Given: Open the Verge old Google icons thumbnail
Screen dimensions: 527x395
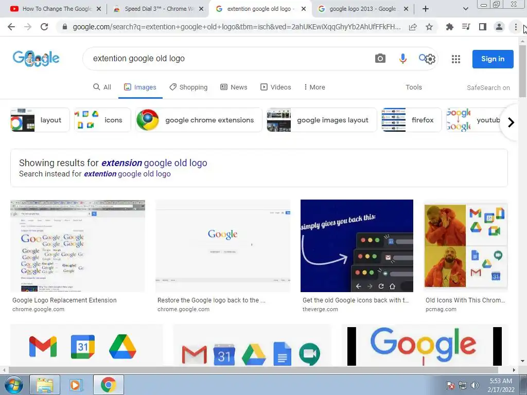Looking at the screenshot, I should [x=357, y=246].
